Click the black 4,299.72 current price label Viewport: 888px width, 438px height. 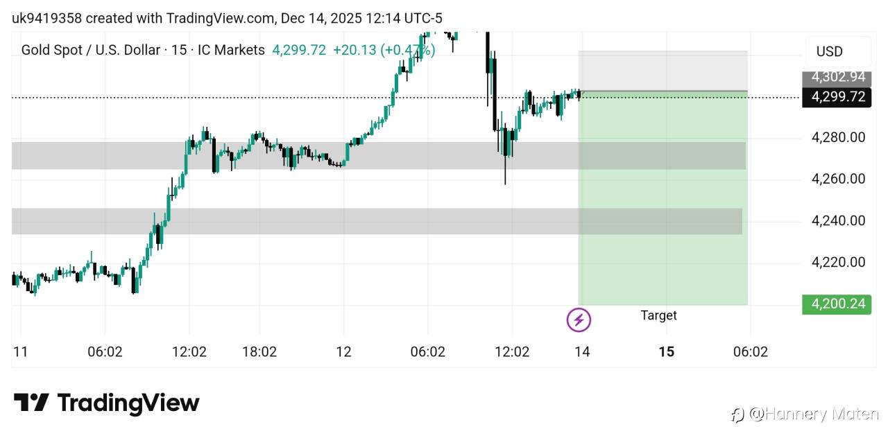[836, 97]
